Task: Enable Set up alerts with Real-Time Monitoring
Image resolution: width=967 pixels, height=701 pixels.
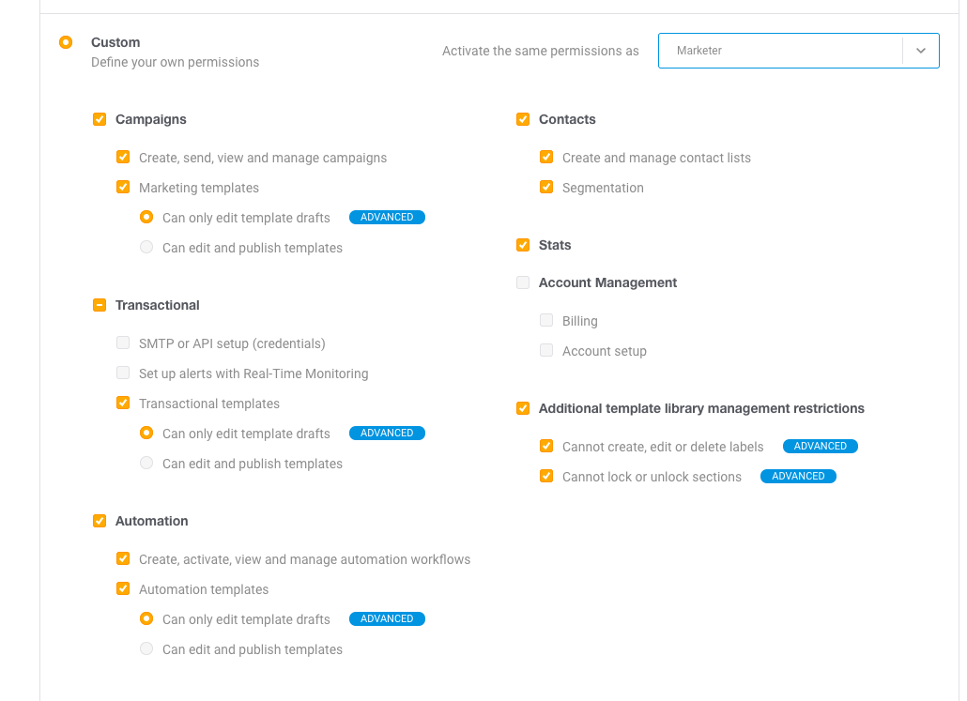Action: 123,373
